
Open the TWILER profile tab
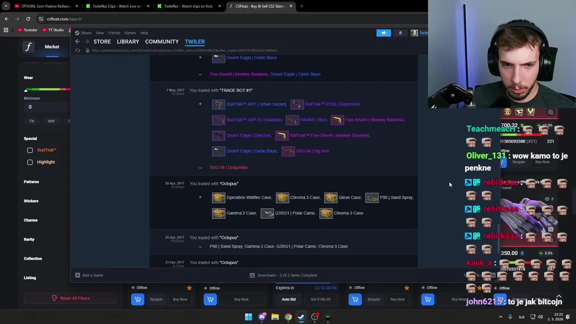(x=195, y=41)
